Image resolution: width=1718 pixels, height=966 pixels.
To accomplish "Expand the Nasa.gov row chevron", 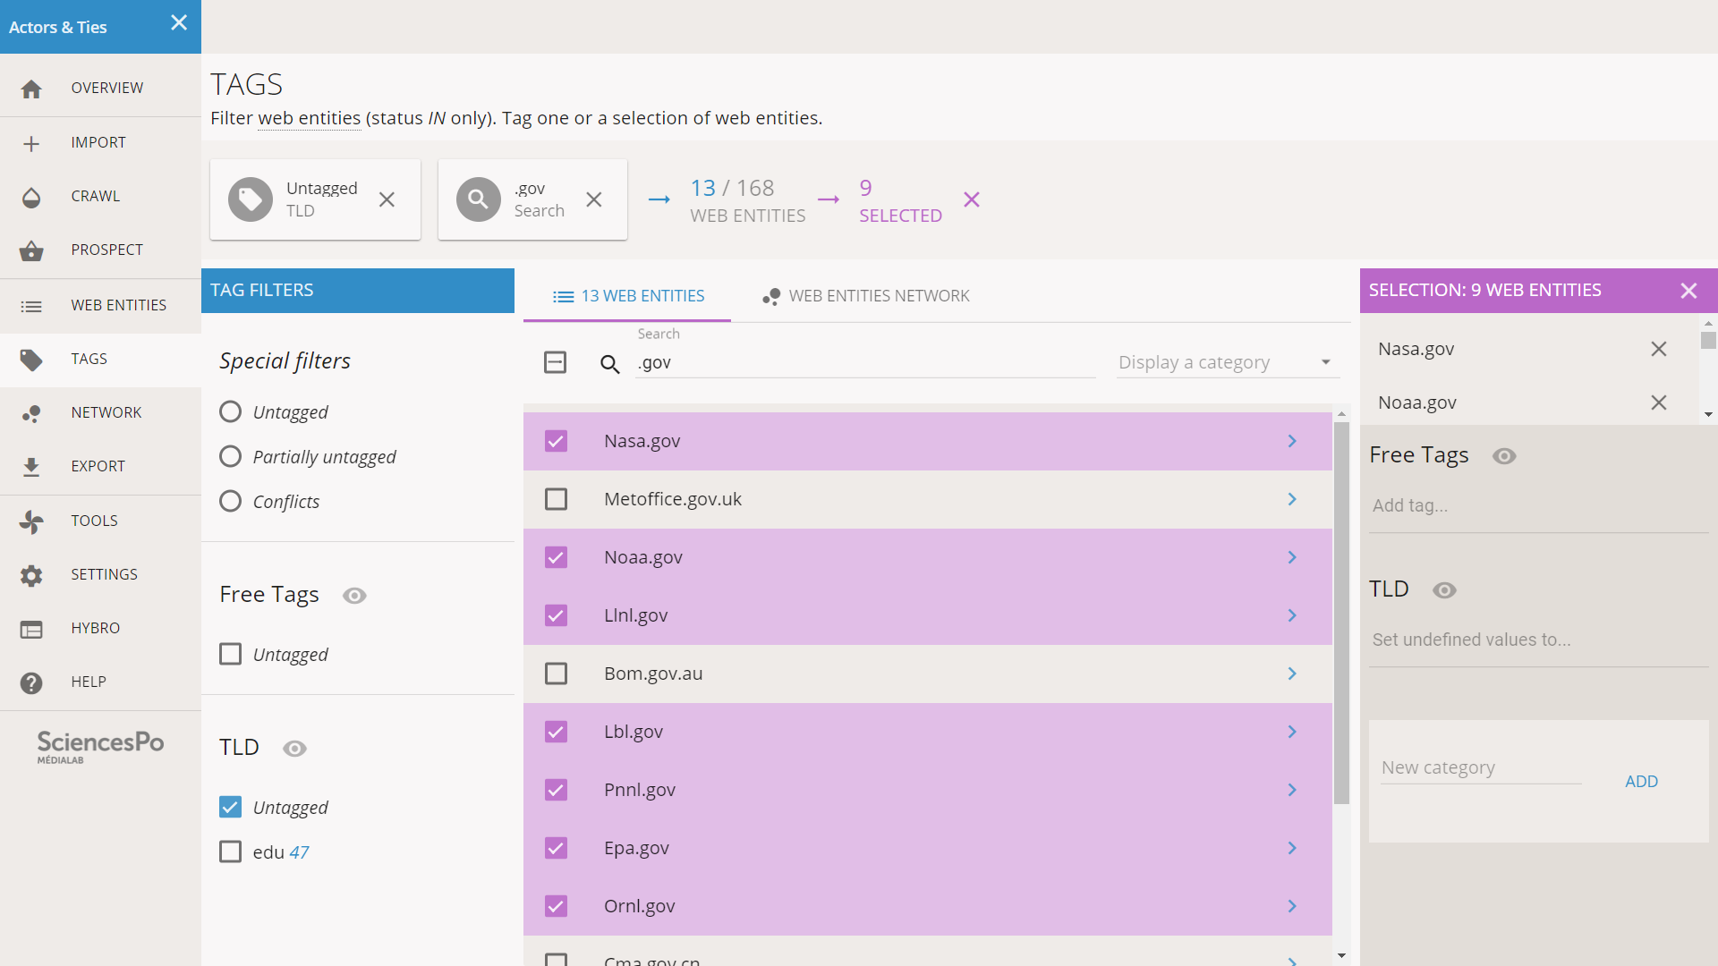I will pos(1292,441).
